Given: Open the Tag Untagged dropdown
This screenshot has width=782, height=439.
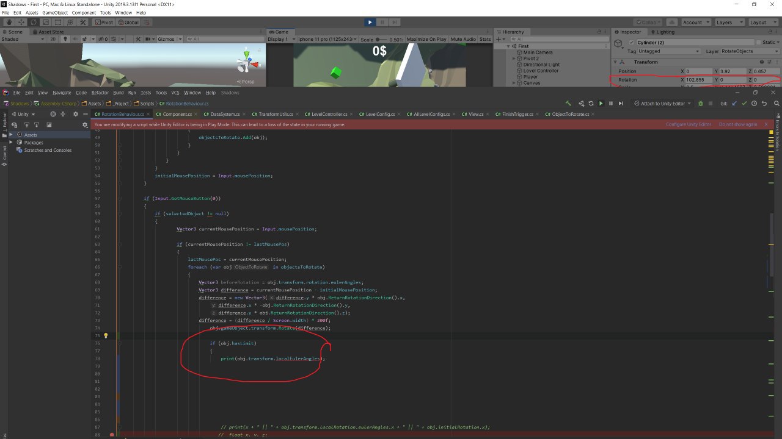Looking at the screenshot, I should point(669,51).
